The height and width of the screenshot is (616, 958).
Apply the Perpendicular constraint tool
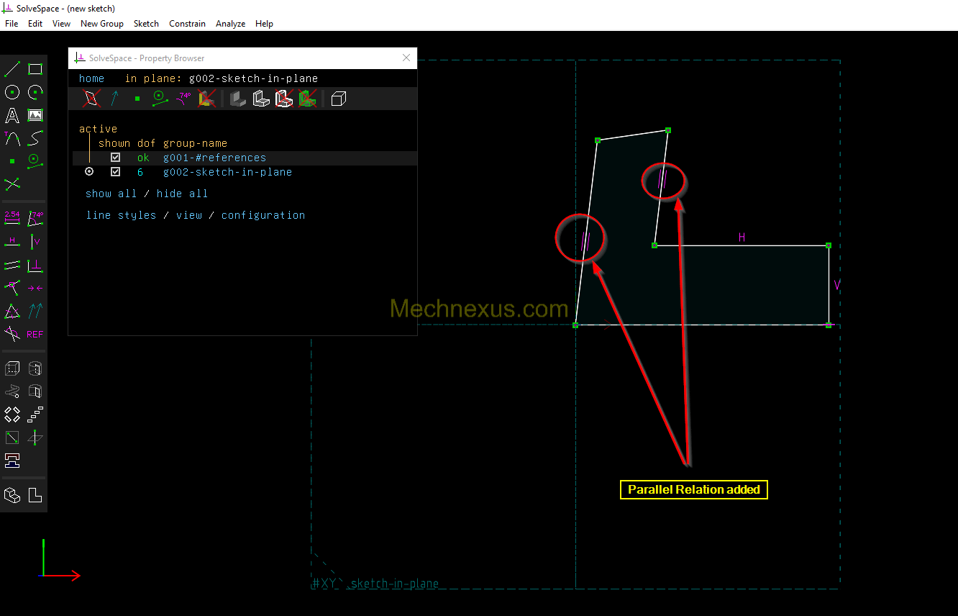click(35, 266)
